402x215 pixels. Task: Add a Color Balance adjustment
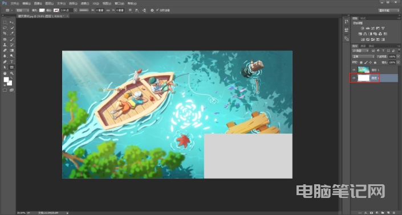click(x=365, y=34)
